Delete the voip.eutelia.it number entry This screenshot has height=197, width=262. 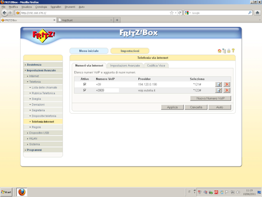(227, 90)
